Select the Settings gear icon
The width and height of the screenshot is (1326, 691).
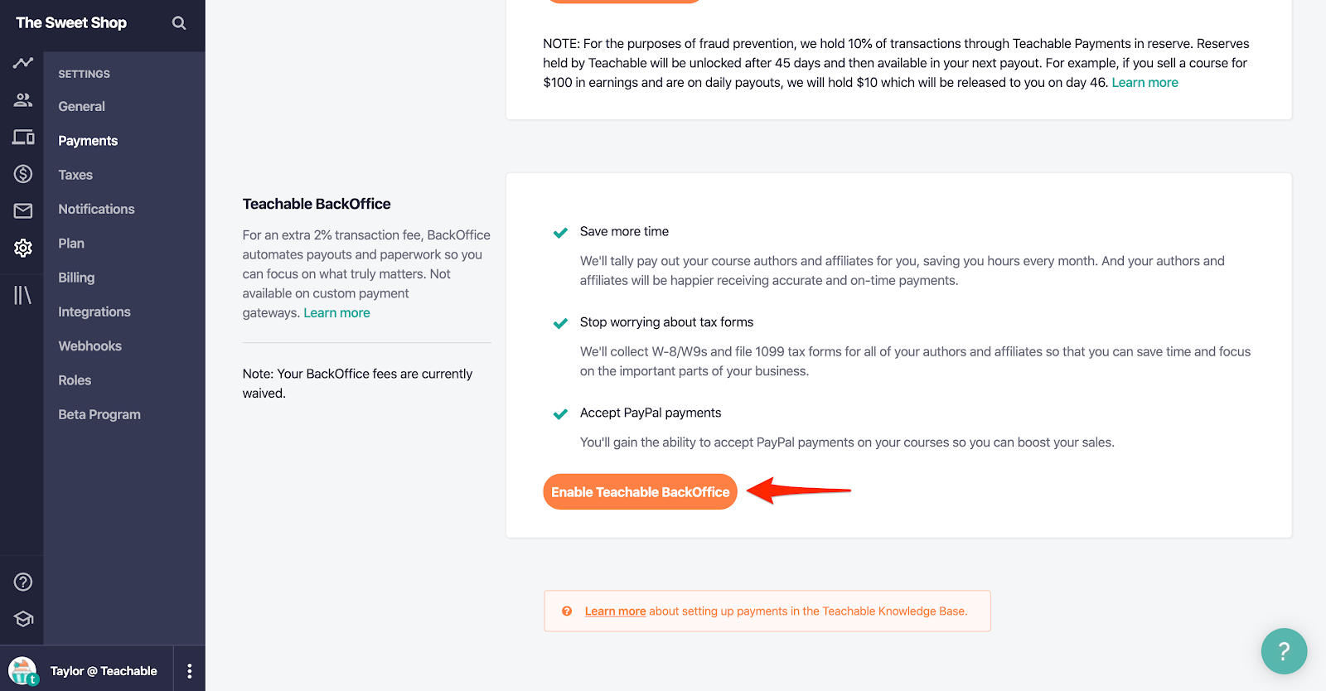22,248
